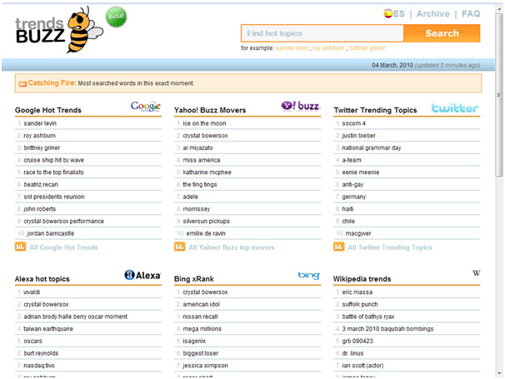Screen dimensions: 505x379
Task: Open vivaldi Alexa topic
Action: (32, 292)
